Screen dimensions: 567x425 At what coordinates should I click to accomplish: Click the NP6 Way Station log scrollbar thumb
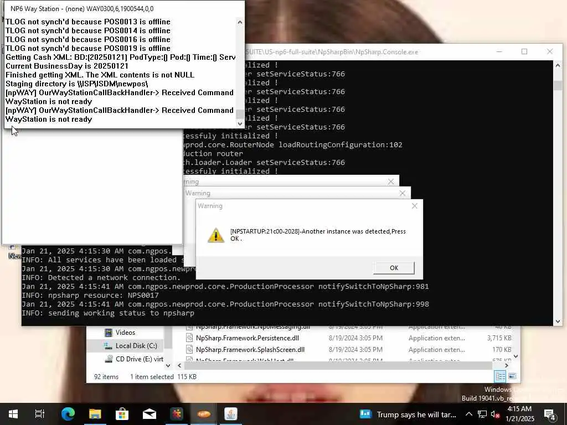(240, 114)
